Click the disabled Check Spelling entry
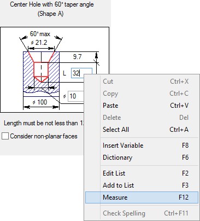The width and height of the screenshot is (200, 221). [142, 213]
